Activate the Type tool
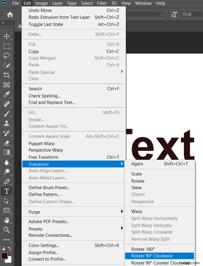The width and height of the screenshot is (203, 266). point(4,191)
